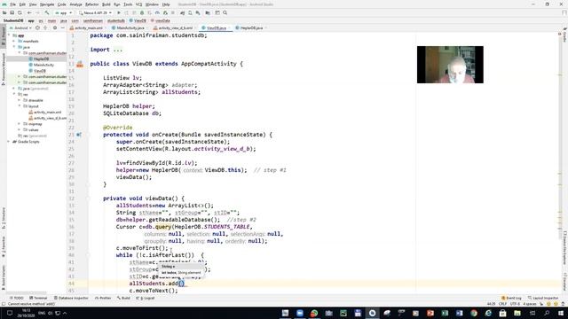Open the Refactor menu
The width and height of the screenshot is (568, 319).
[x=91, y=4]
